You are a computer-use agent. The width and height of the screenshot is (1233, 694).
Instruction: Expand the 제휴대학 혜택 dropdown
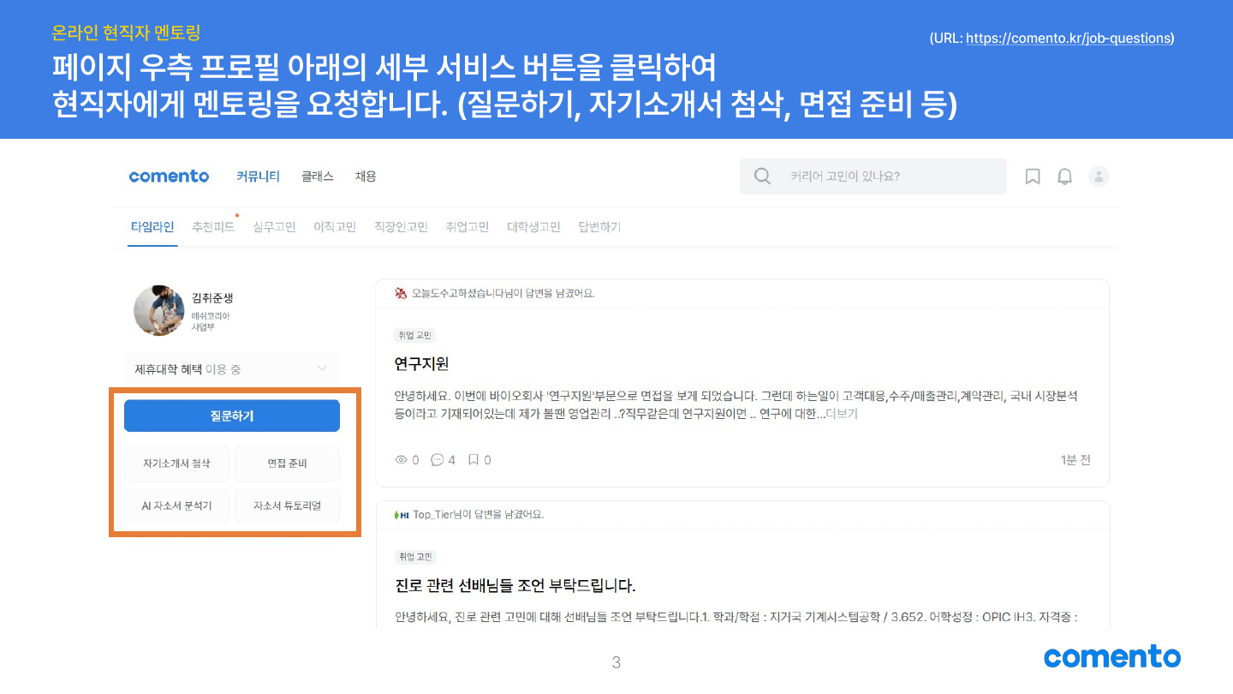tap(322, 369)
